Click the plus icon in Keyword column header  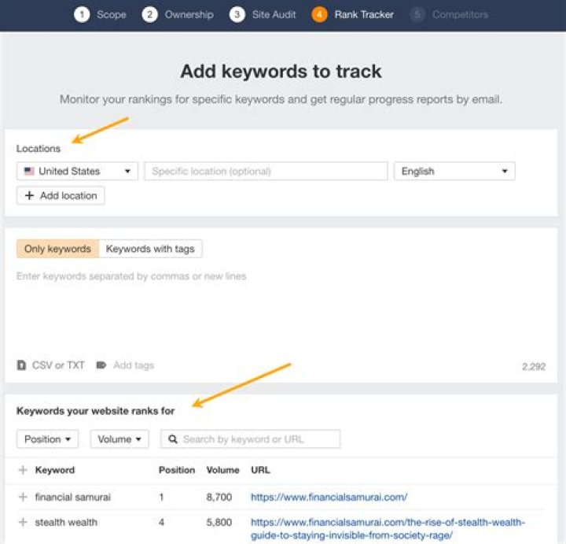[x=23, y=470]
